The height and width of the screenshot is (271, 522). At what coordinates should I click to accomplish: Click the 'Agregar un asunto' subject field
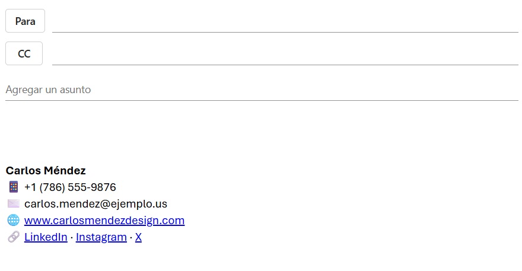click(261, 90)
